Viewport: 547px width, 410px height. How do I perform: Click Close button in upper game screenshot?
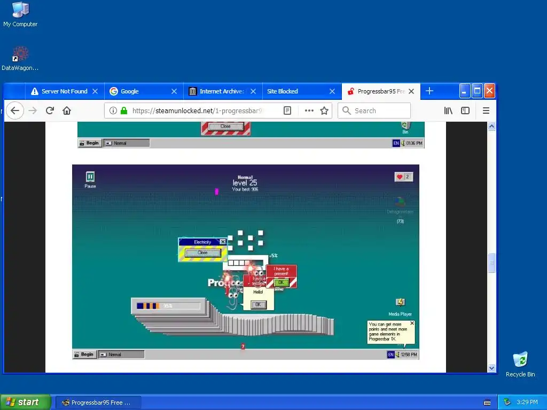[x=226, y=126]
